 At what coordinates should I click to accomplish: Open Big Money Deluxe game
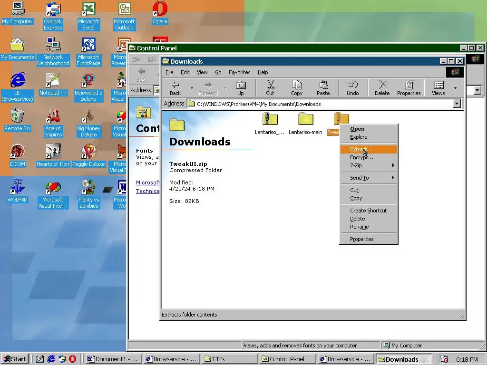pyautogui.click(x=88, y=123)
